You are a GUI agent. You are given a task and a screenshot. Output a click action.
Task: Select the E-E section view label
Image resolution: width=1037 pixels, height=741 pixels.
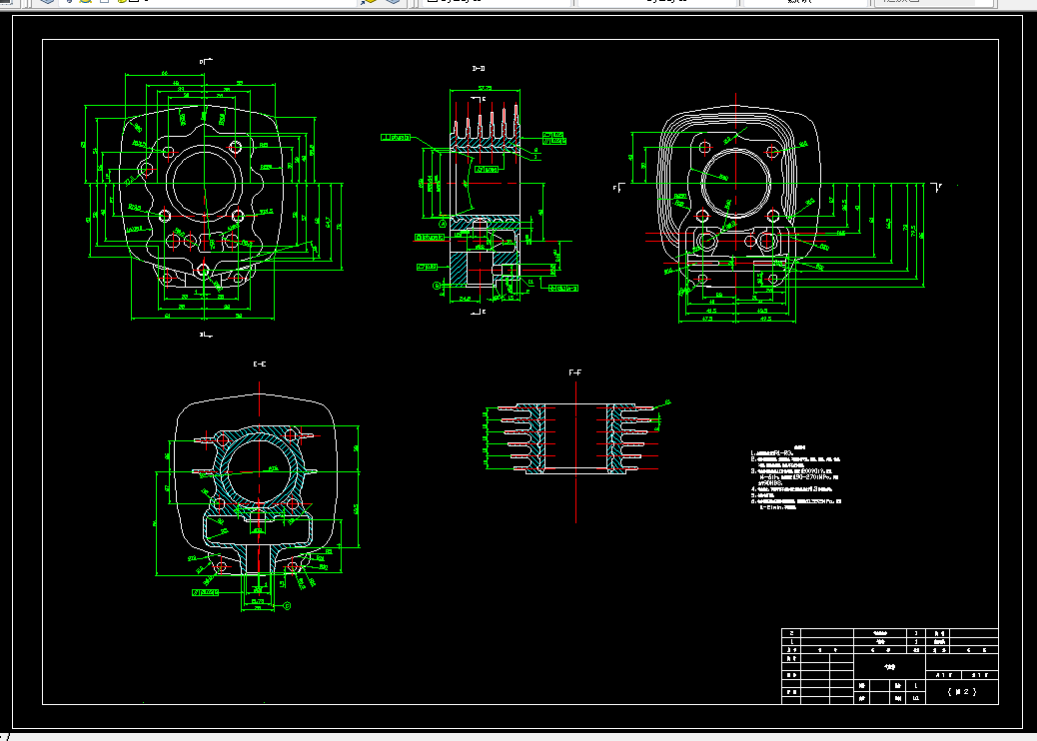(260, 365)
